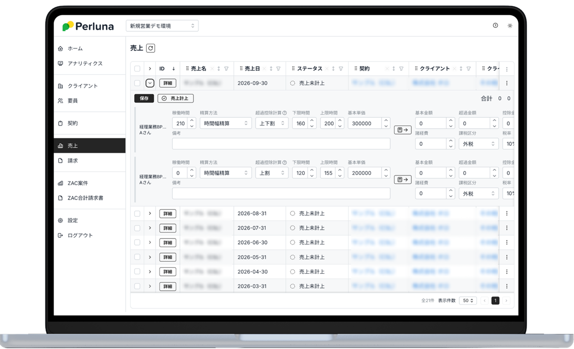Check the checkbox for the 2026-07-31 row

137,228
